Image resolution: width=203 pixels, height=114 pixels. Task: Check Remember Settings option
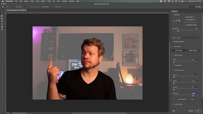173,41
